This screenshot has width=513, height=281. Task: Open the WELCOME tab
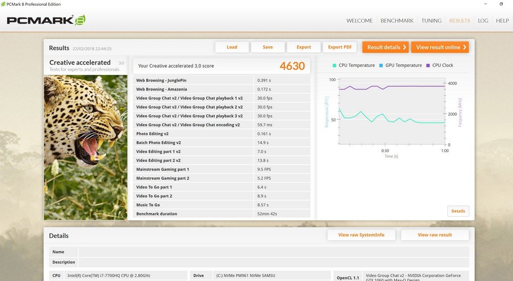359,21
